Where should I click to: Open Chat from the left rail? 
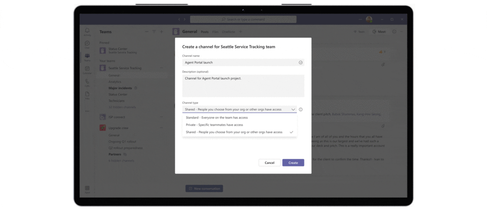(87, 44)
